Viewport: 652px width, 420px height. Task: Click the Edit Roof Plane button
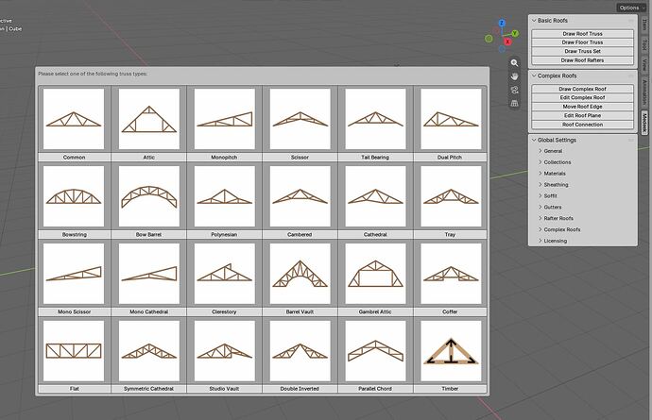point(582,115)
